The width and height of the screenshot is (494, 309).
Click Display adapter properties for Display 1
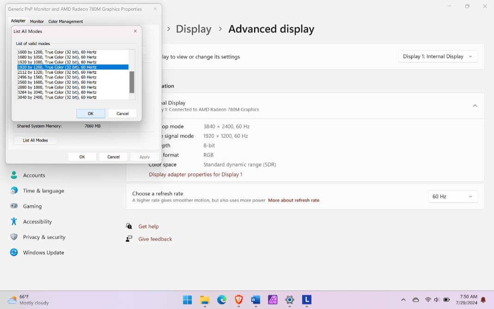195,175
